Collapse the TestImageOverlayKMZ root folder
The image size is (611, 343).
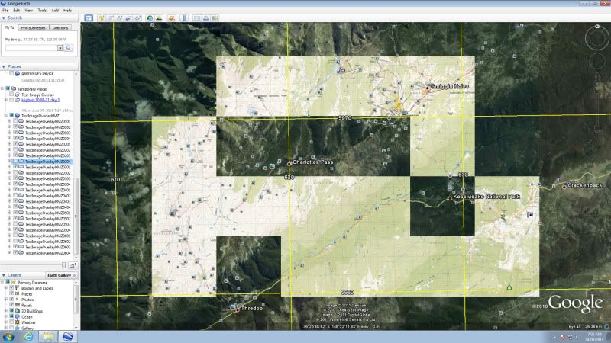click(x=6, y=116)
